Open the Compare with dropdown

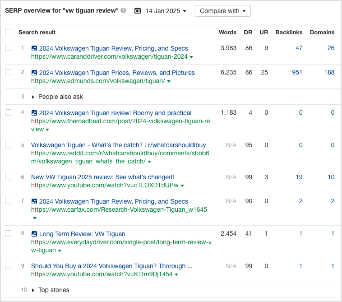(x=223, y=11)
